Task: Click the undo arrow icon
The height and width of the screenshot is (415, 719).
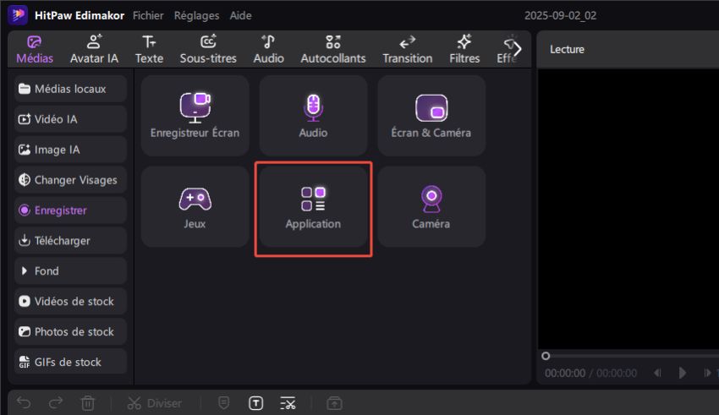Action: 24,403
